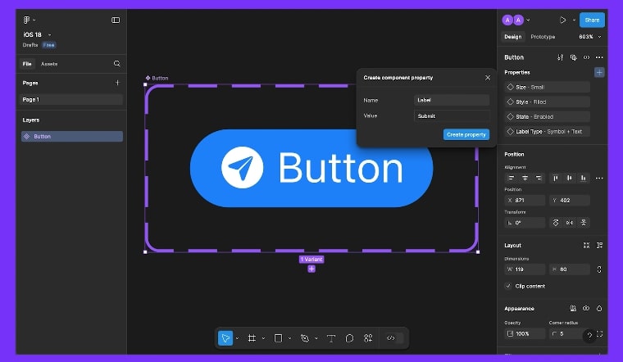Align horizontal centers

point(525,178)
